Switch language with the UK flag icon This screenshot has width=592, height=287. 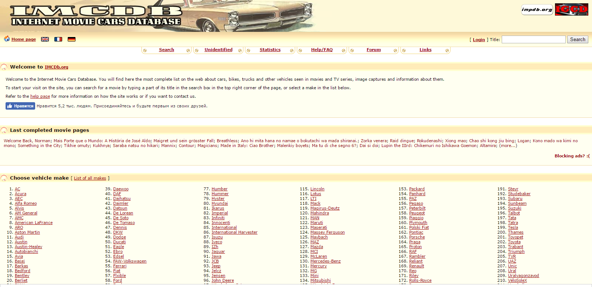pyautogui.click(x=45, y=39)
